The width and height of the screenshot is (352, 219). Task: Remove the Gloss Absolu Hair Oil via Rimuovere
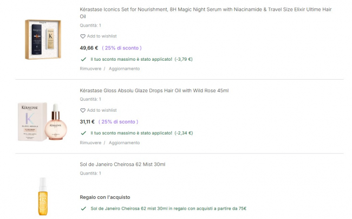[x=90, y=143]
